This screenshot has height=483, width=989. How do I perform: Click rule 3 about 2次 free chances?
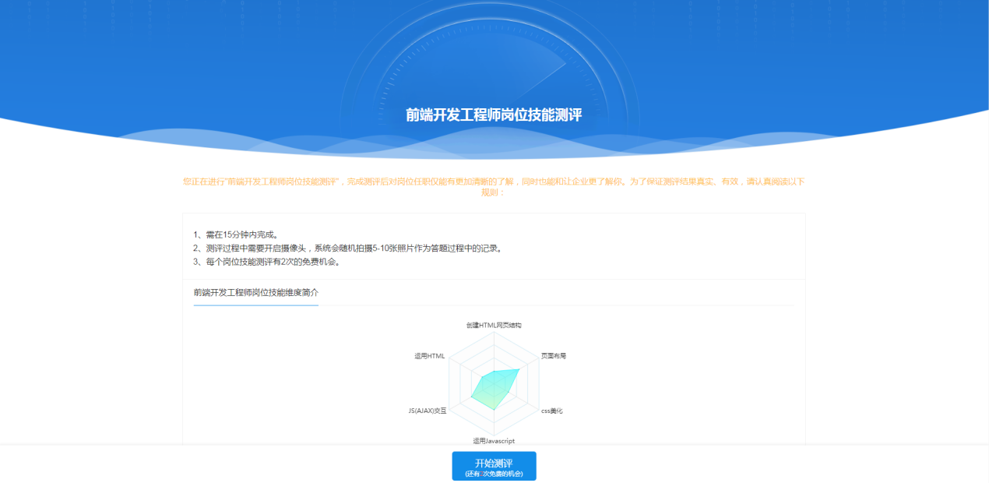(x=267, y=262)
